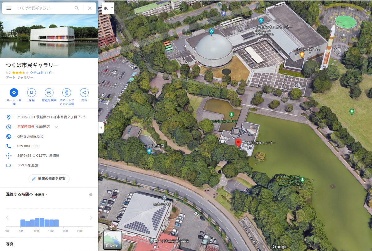Click 情報の修正を提案 button
372x251 pixels.
point(49,179)
